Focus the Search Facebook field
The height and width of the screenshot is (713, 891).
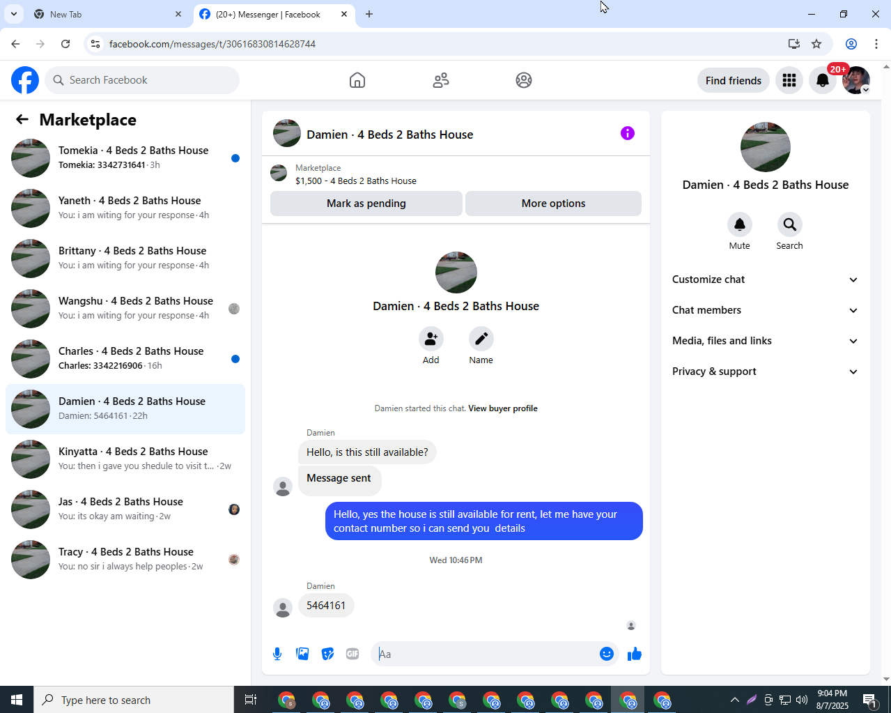pos(142,80)
